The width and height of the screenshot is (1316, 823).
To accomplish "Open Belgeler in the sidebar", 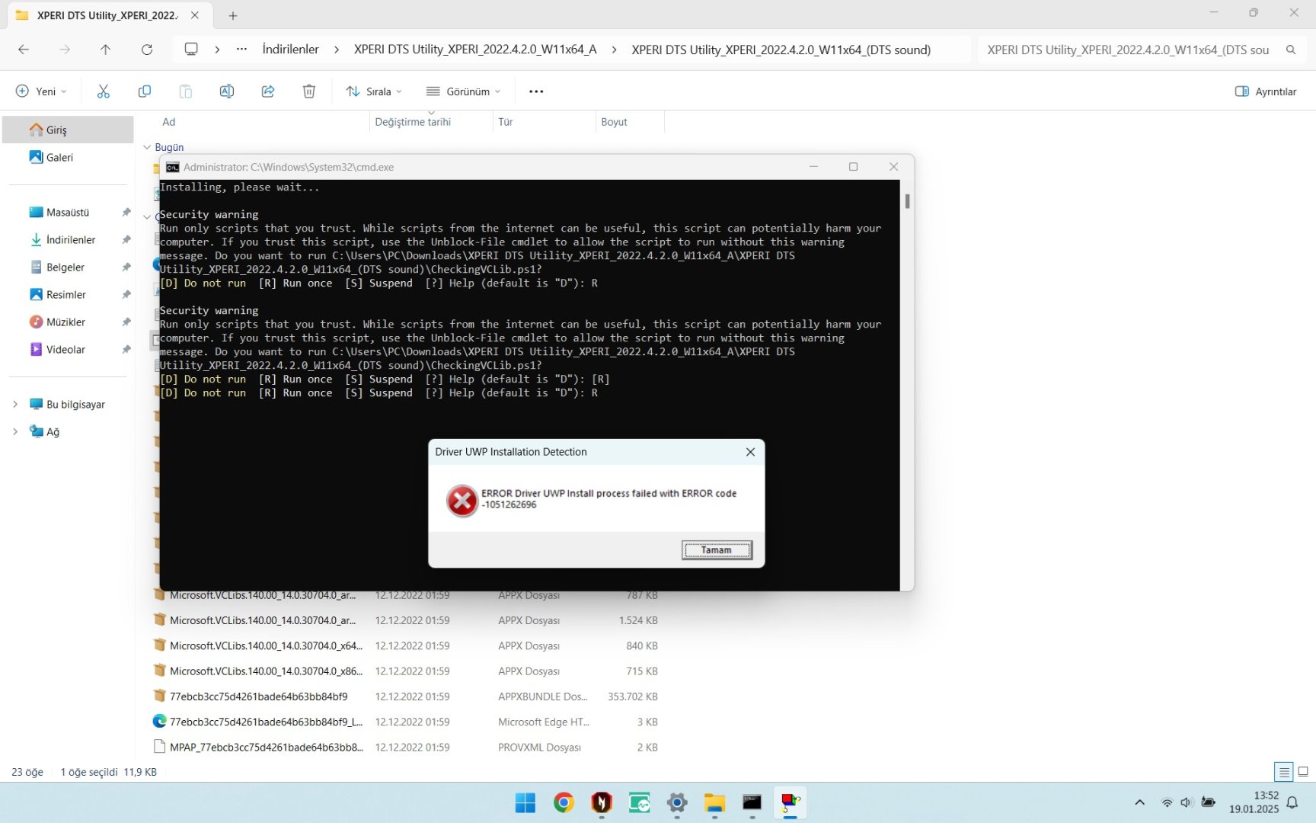I will pyautogui.click(x=69, y=267).
